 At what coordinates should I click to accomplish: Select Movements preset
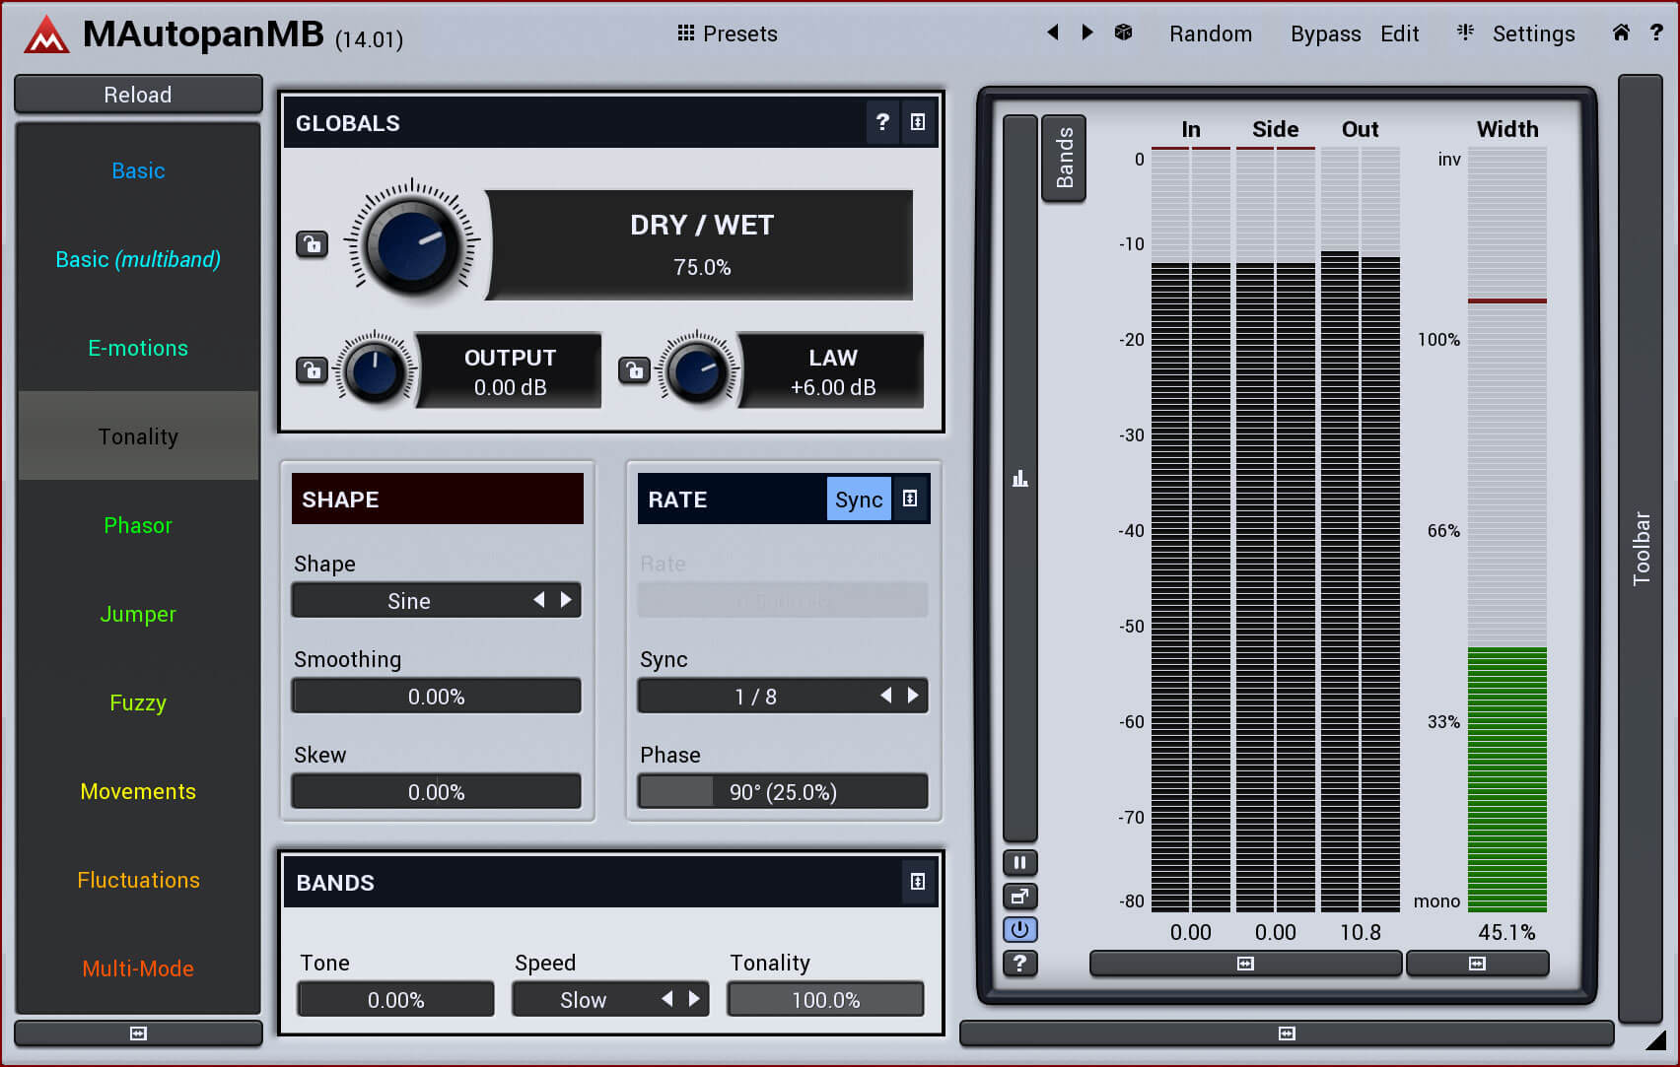[138, 791]
